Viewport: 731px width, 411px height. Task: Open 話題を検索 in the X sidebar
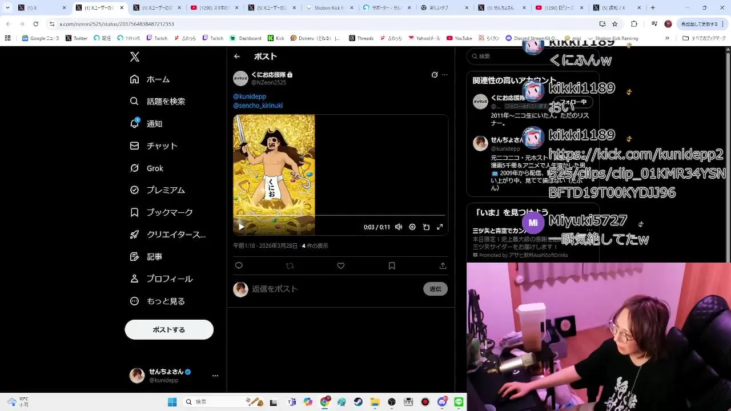tap(157, 101)
